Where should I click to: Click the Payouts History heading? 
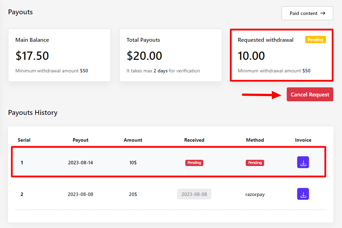pyautogui.click(x=33, y=112)
